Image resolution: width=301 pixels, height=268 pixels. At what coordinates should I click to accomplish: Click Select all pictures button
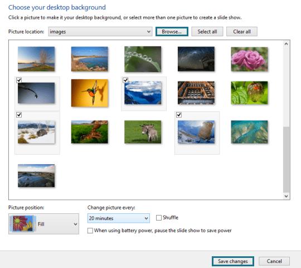(207, 31)
